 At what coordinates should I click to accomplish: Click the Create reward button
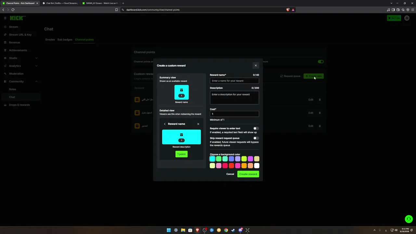pyautogui.click(x=248, y=174)
